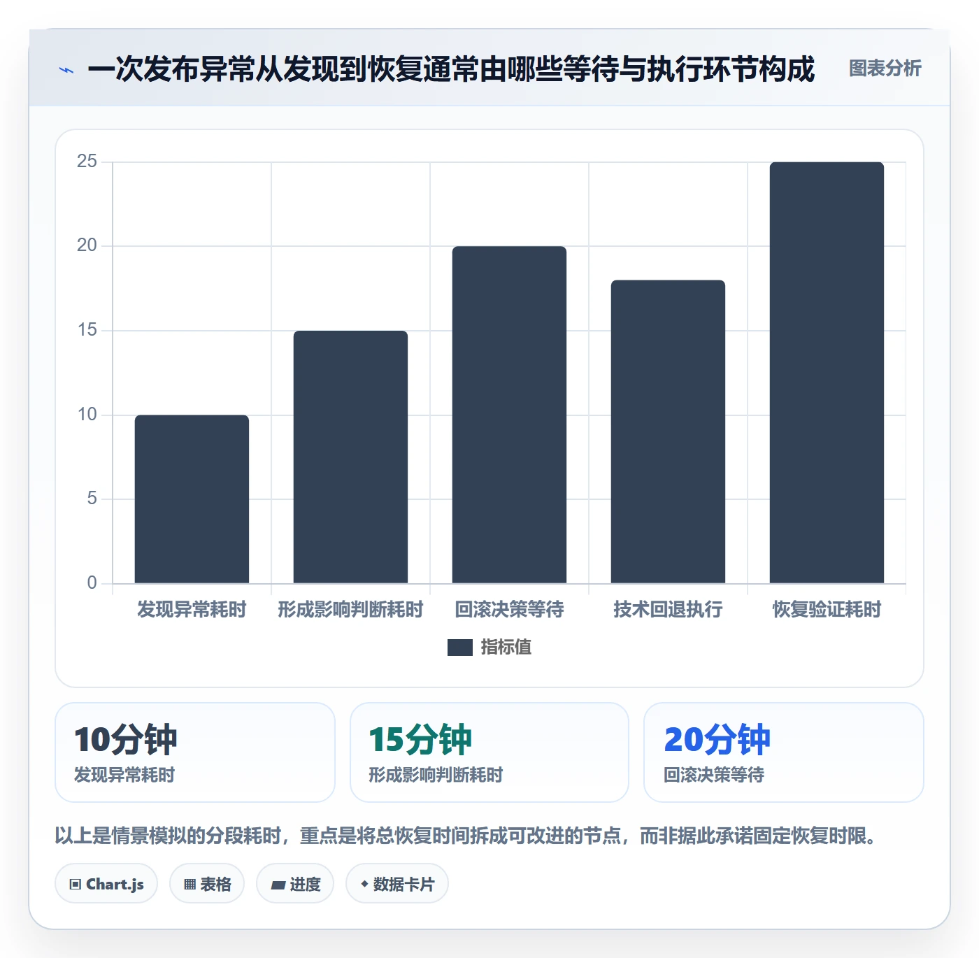Click the 进度 tag chip
The image size is (979, 958).
click(x=295, y=884)
